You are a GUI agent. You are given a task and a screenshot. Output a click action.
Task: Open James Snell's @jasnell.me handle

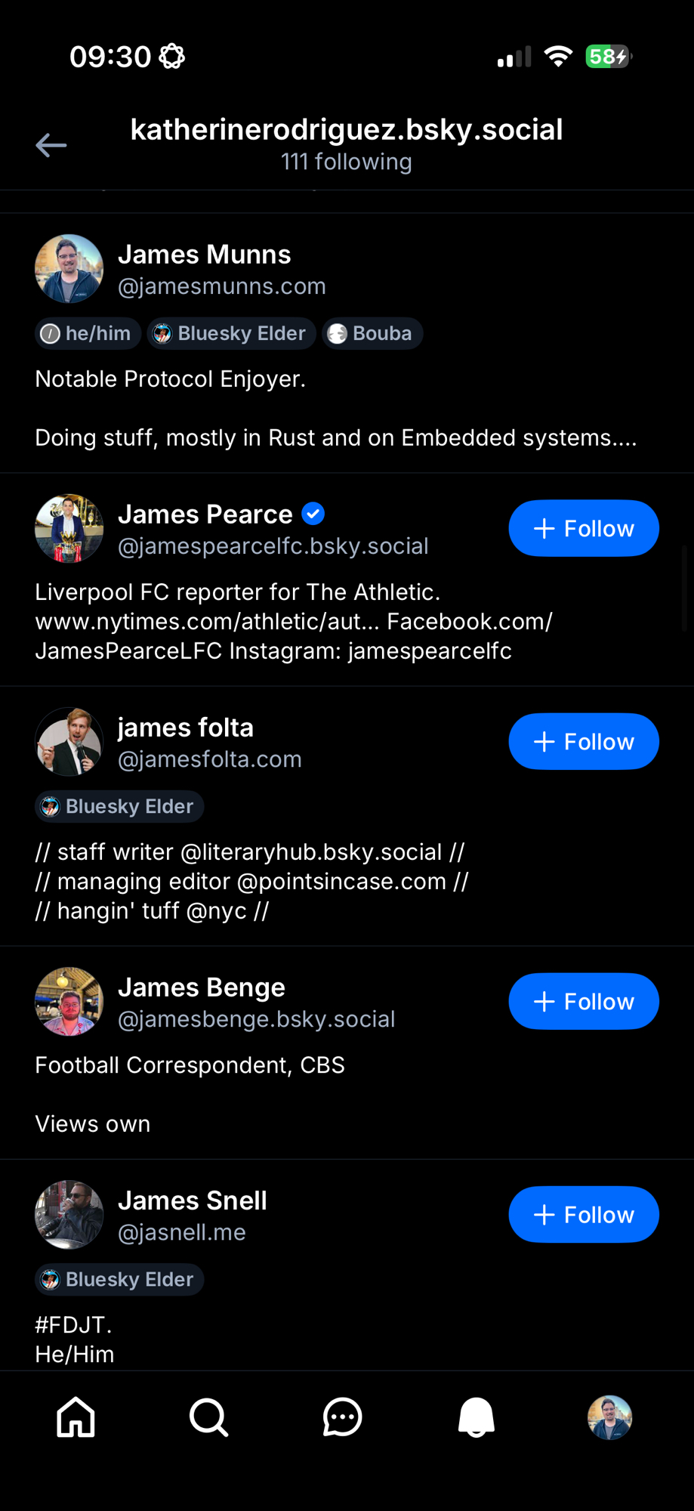click(182, 1232)
